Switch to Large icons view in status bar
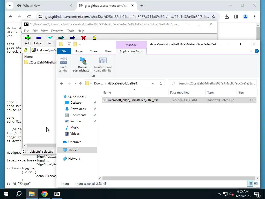The image size is (265, 199). click(256, 184)
